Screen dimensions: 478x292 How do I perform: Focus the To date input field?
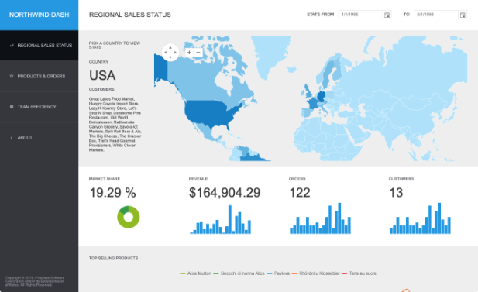coord(436,15)
